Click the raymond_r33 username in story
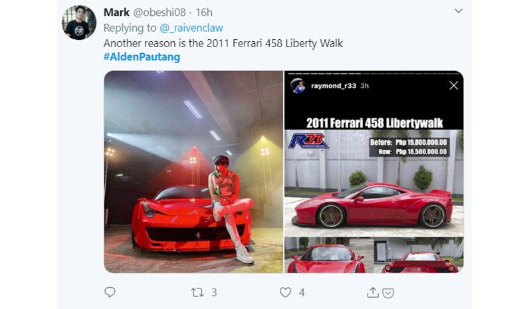 pos(334,86)
